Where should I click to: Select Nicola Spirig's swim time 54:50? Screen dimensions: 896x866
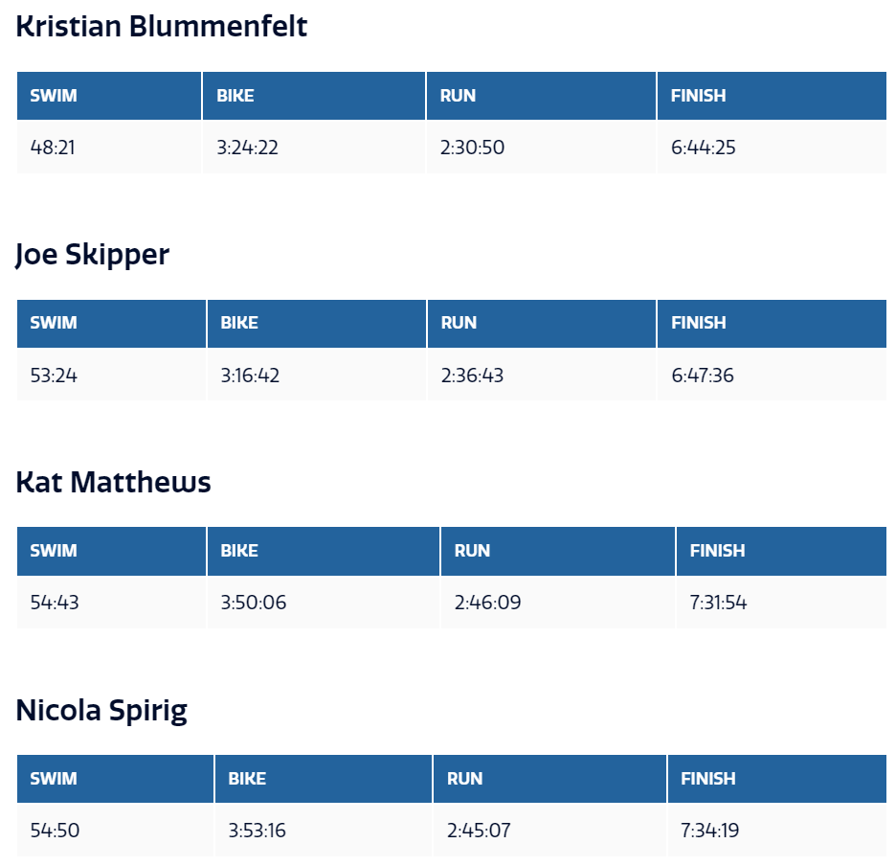tap(55, 831)
